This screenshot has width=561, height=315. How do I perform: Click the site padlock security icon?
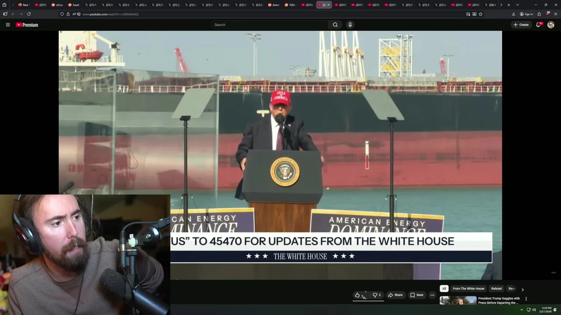[68, 14]
